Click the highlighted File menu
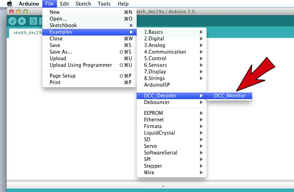Viewport: 294px width, 192px height. [50, 3]
